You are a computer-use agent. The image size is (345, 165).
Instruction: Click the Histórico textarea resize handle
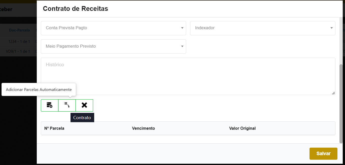click(x=333, y=93)
